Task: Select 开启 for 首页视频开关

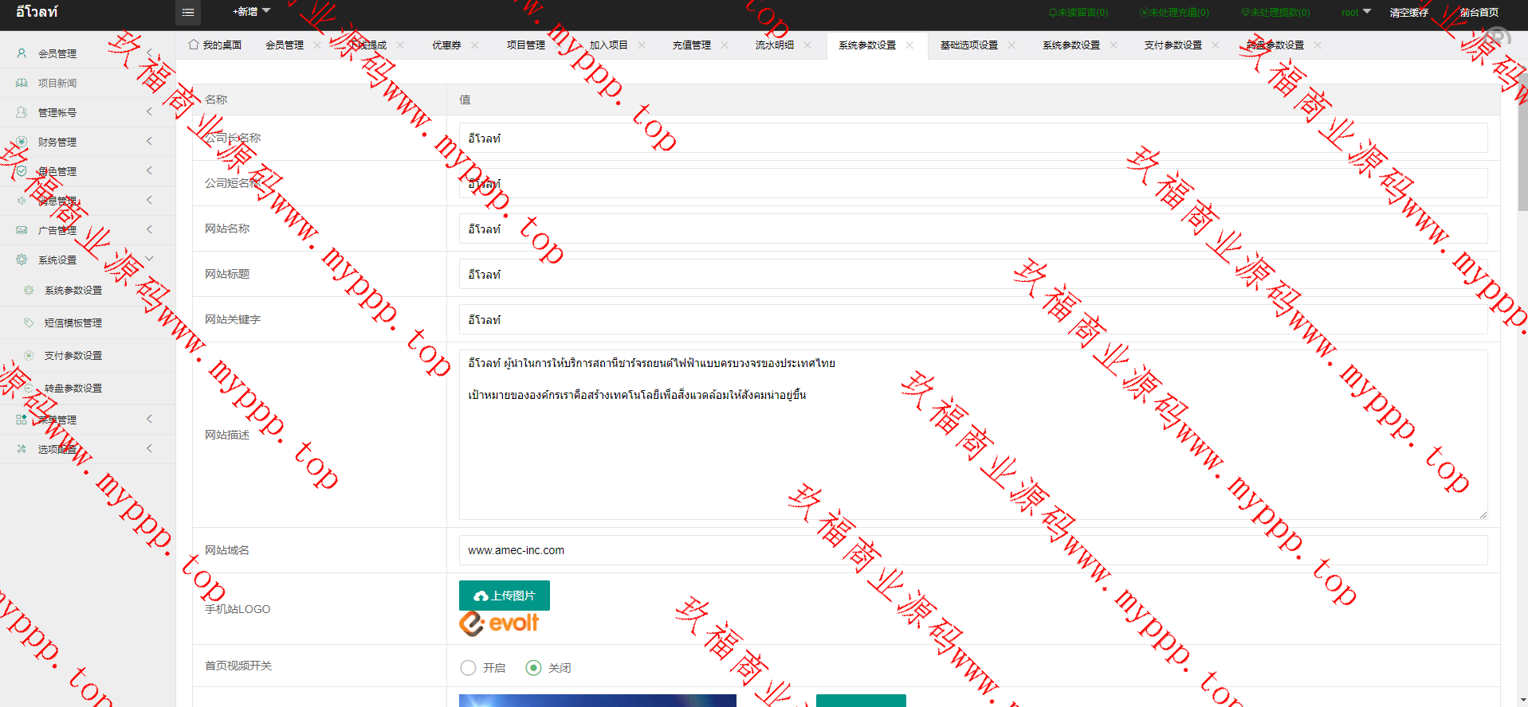Action: (469, 668)
